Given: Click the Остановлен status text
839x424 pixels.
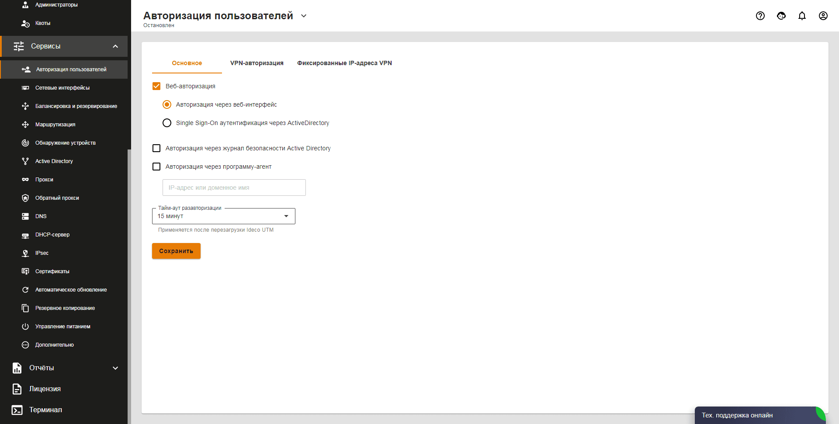Looking at the screenshot, I should (x=159, y=25).
